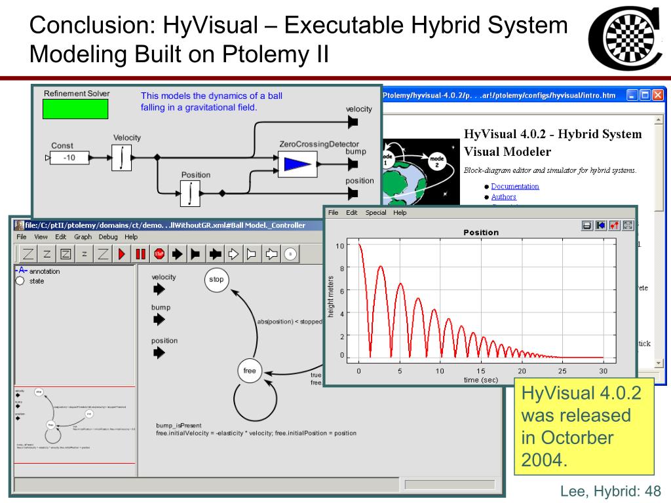Open plot format settings with red-dots icon

pos(614,225)
